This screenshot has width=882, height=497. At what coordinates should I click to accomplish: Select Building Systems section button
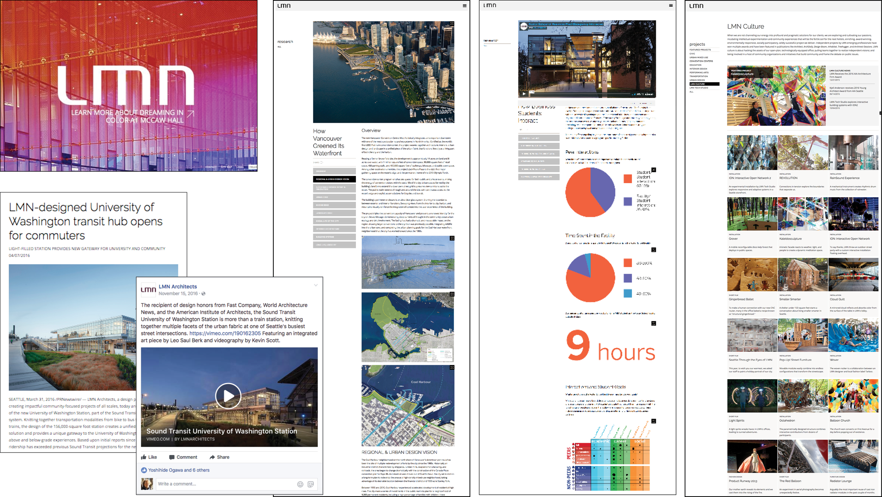click(334, 237)
